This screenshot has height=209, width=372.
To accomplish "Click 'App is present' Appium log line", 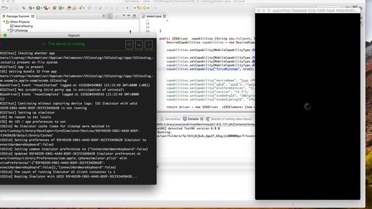I will coord(22,67).
